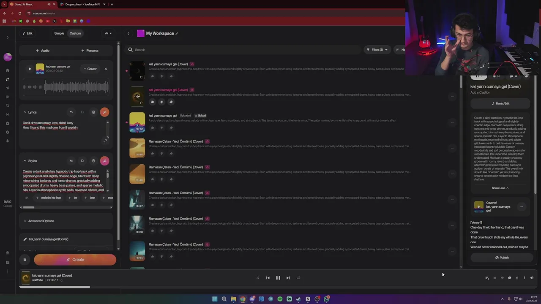The width and height of the screenshot is (541, 304).
Task: Skip to the next track
Action: [x=288, y=278]
